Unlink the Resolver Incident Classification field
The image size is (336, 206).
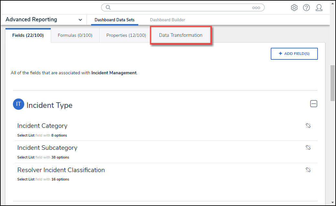click(x=308, y=170)
